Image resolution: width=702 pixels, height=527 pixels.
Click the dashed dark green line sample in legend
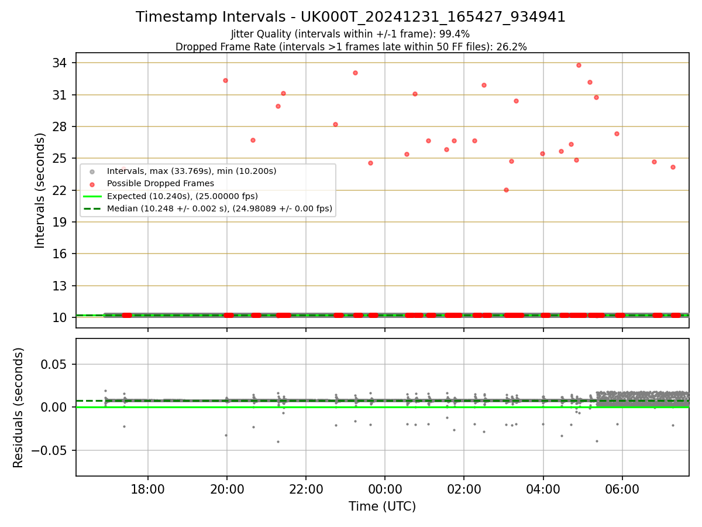(x=91, y=208)
